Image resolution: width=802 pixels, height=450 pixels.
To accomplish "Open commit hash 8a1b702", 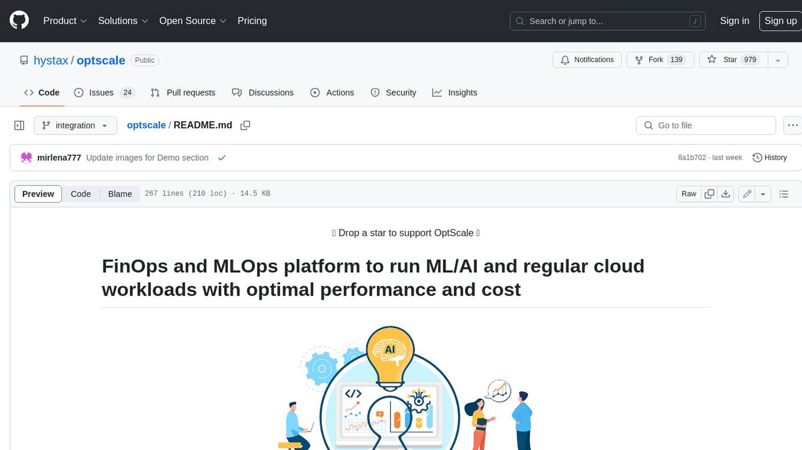I will (693, 158).
